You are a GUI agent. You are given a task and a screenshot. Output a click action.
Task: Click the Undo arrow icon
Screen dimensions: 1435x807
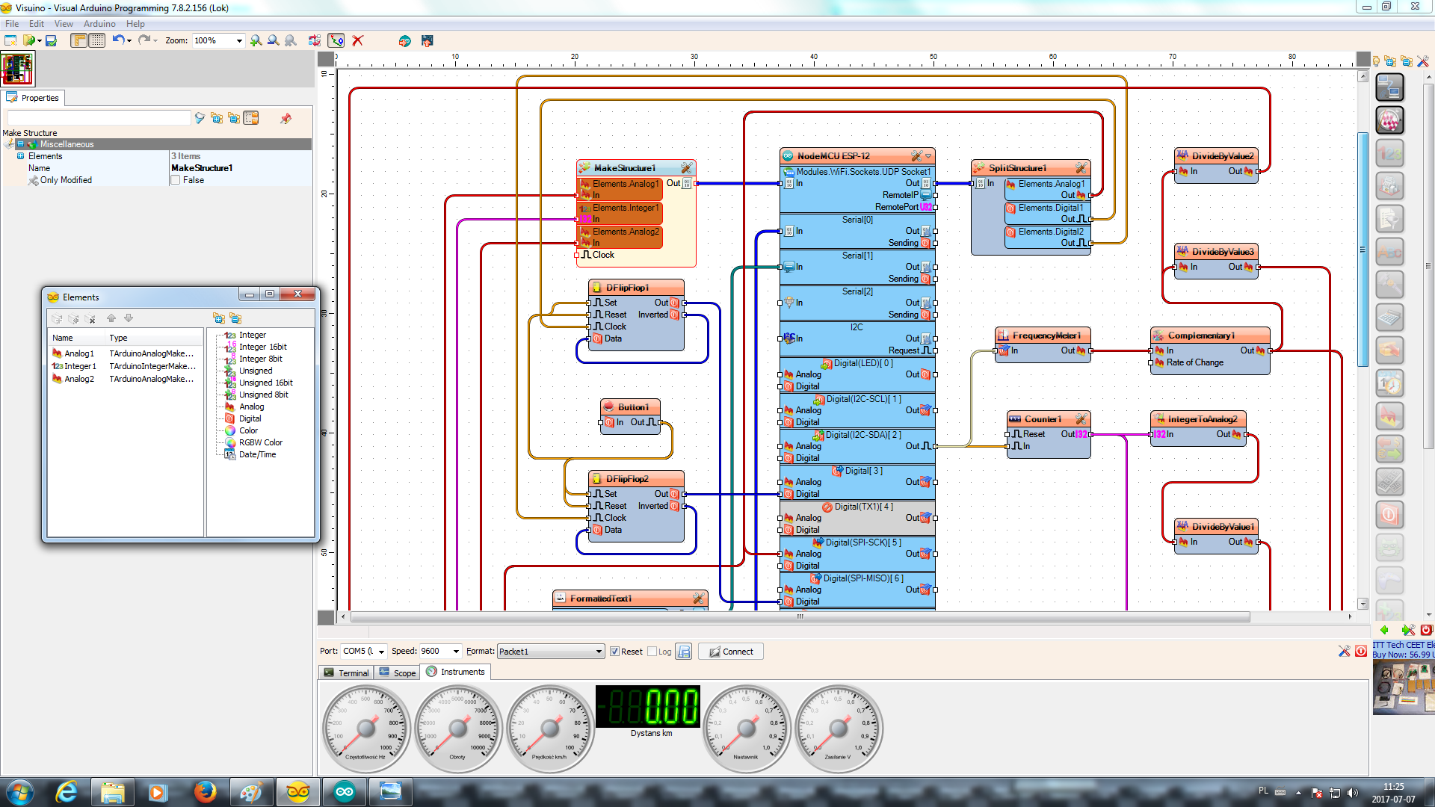click(118, 40)
